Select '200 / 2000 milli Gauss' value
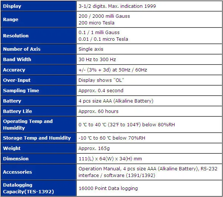The width and height of the screenshot is (223, 197). pos(104,16)
